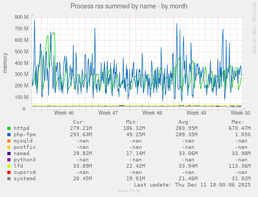Click php-fpm current value 293.63M
The image size is (258, 197).
click(81, 135)
